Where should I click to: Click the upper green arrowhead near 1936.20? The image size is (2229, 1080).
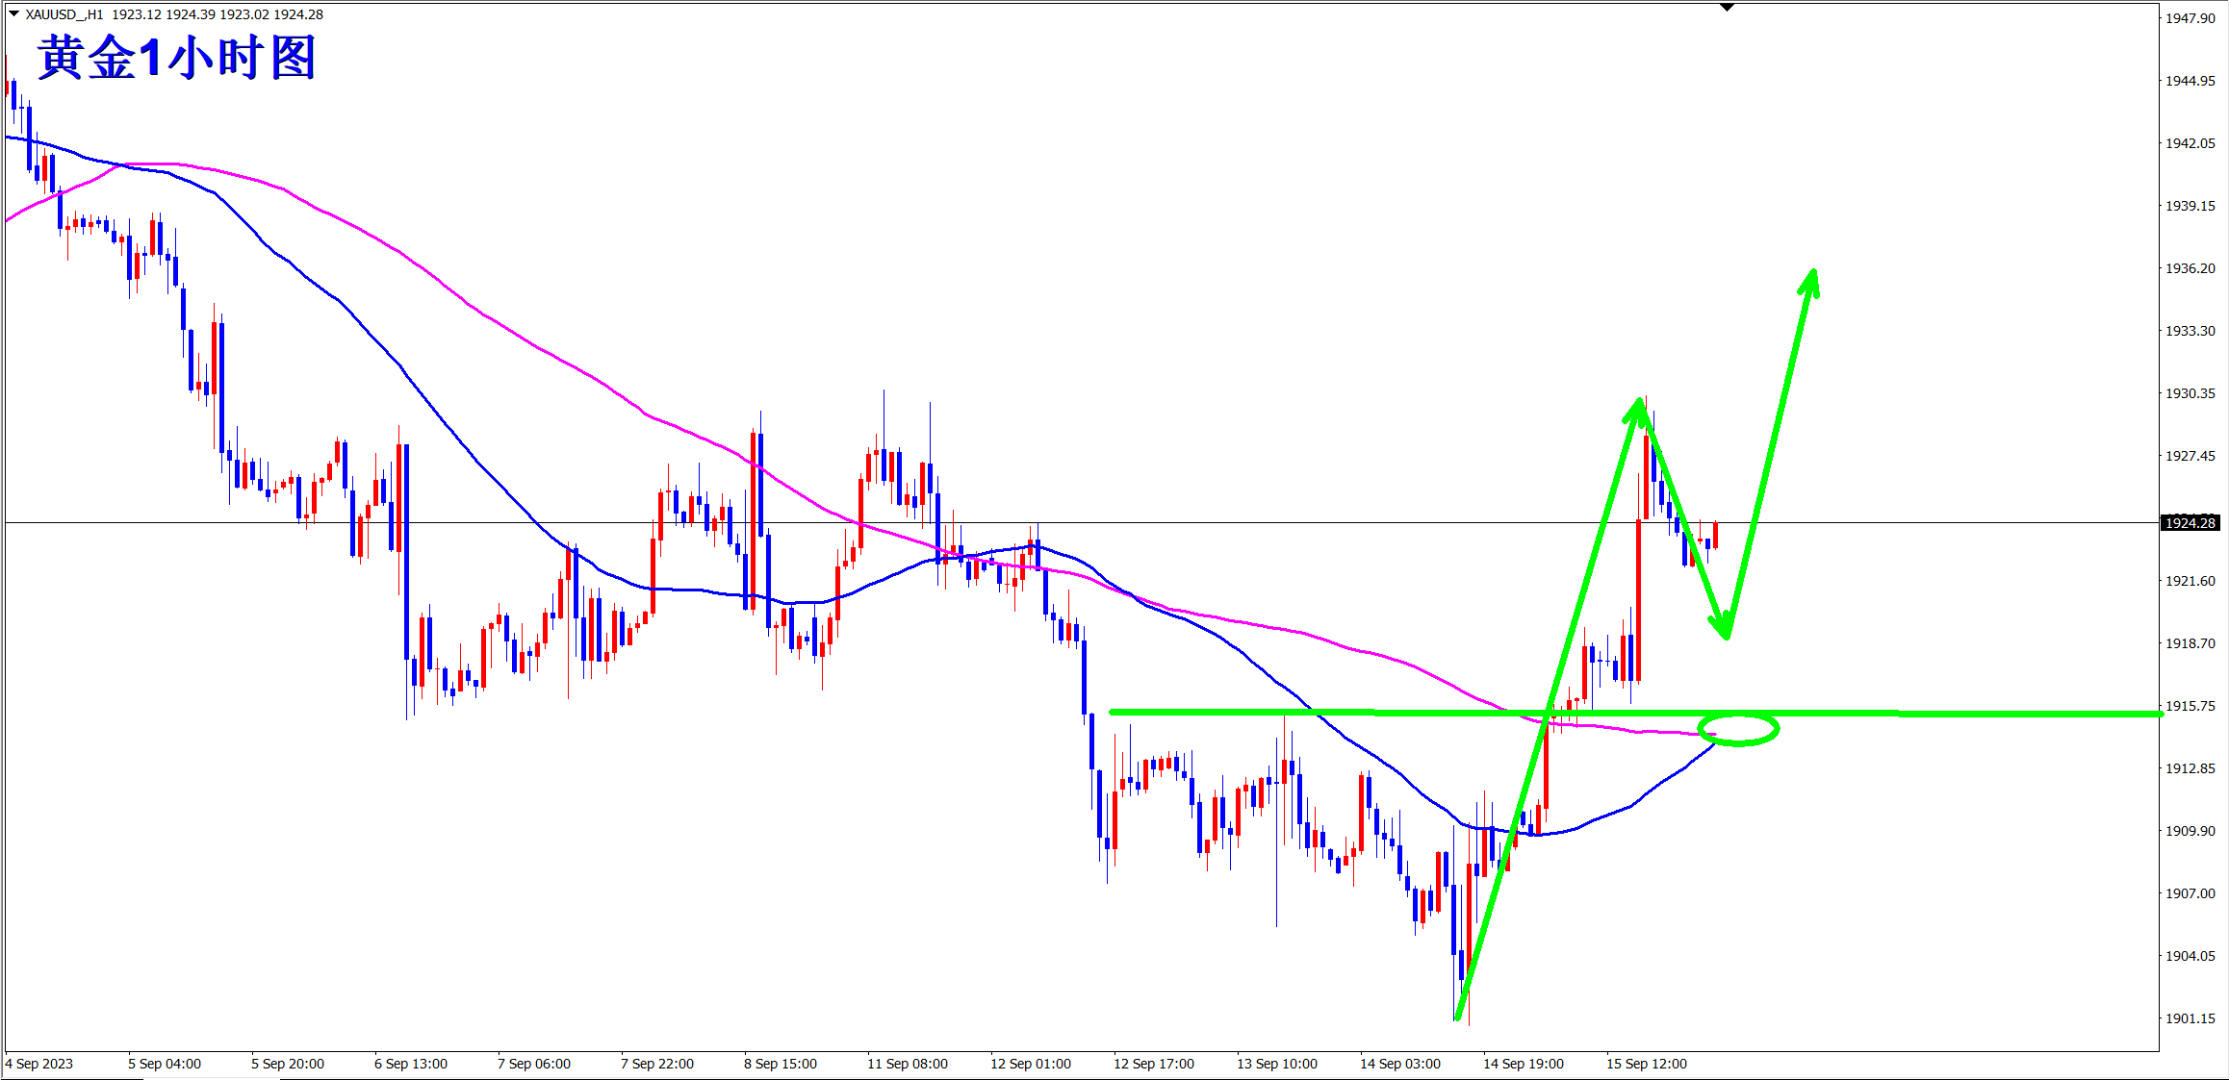click(1811, 280)
